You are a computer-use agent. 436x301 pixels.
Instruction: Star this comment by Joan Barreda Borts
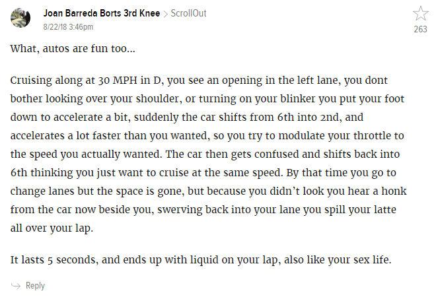[420, 14]
